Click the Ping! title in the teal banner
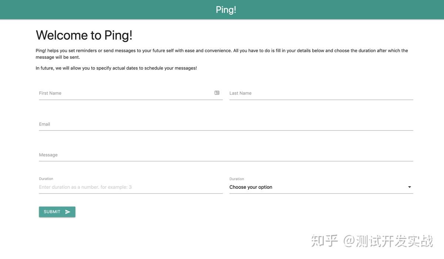Screen dimensions: 444x259 (x=226, y=9)
